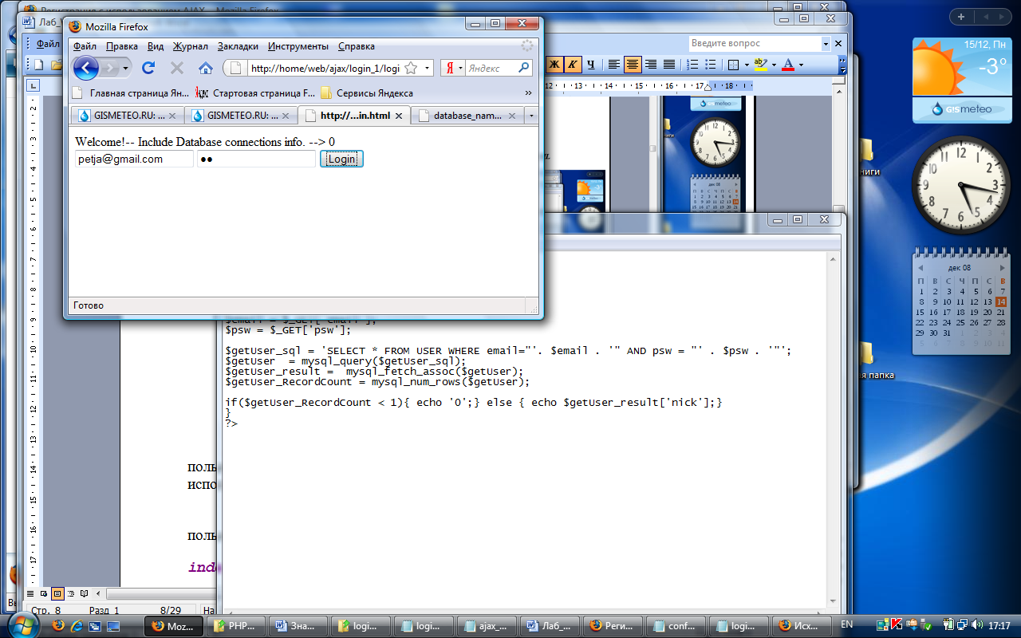Open the Yandex search engine selector
This screenshot has width=1021, height=638.
coord(453,69)
